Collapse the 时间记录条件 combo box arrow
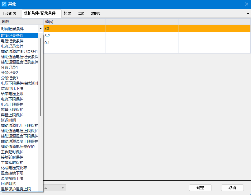The image size is (251, 195). (x=40, y=29)
